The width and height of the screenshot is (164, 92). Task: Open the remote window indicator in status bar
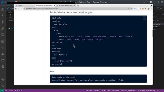pyautogui.click(x=2, y=90)
